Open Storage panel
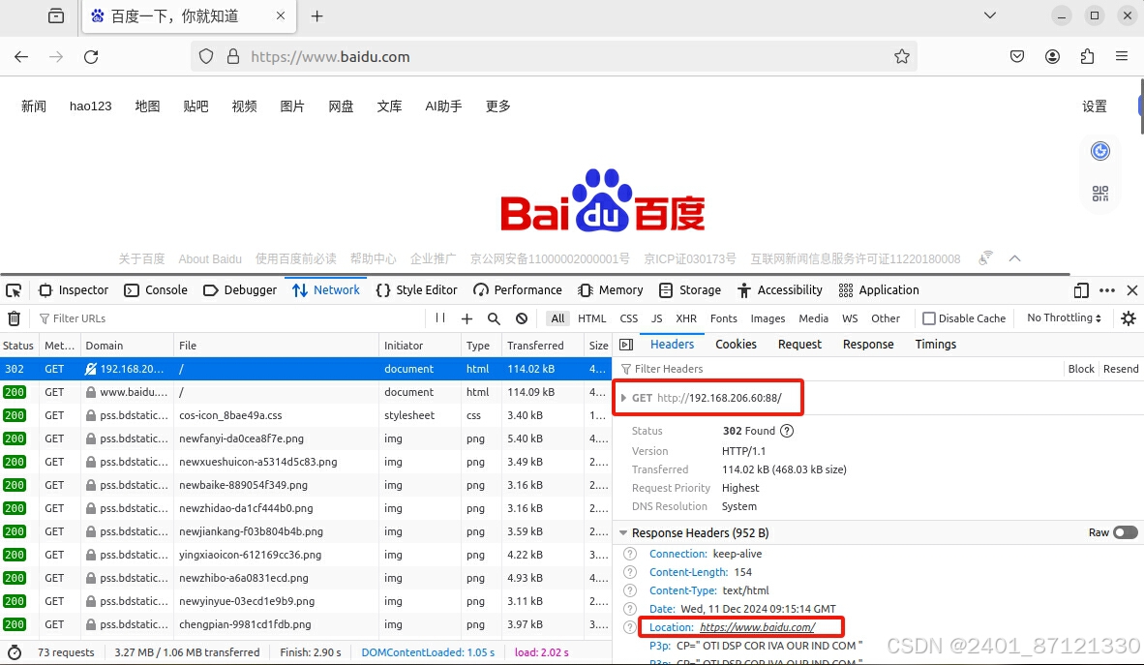Viewport: 1144px width, 665px height. tap(689, 290)
